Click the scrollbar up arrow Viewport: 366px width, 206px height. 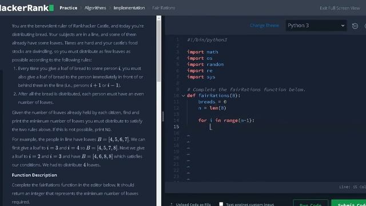click(x=159, y=18)
